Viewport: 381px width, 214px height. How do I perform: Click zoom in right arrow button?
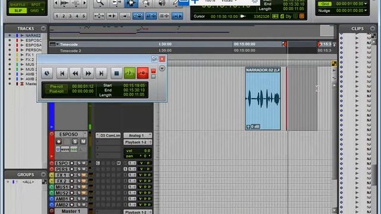85,3
